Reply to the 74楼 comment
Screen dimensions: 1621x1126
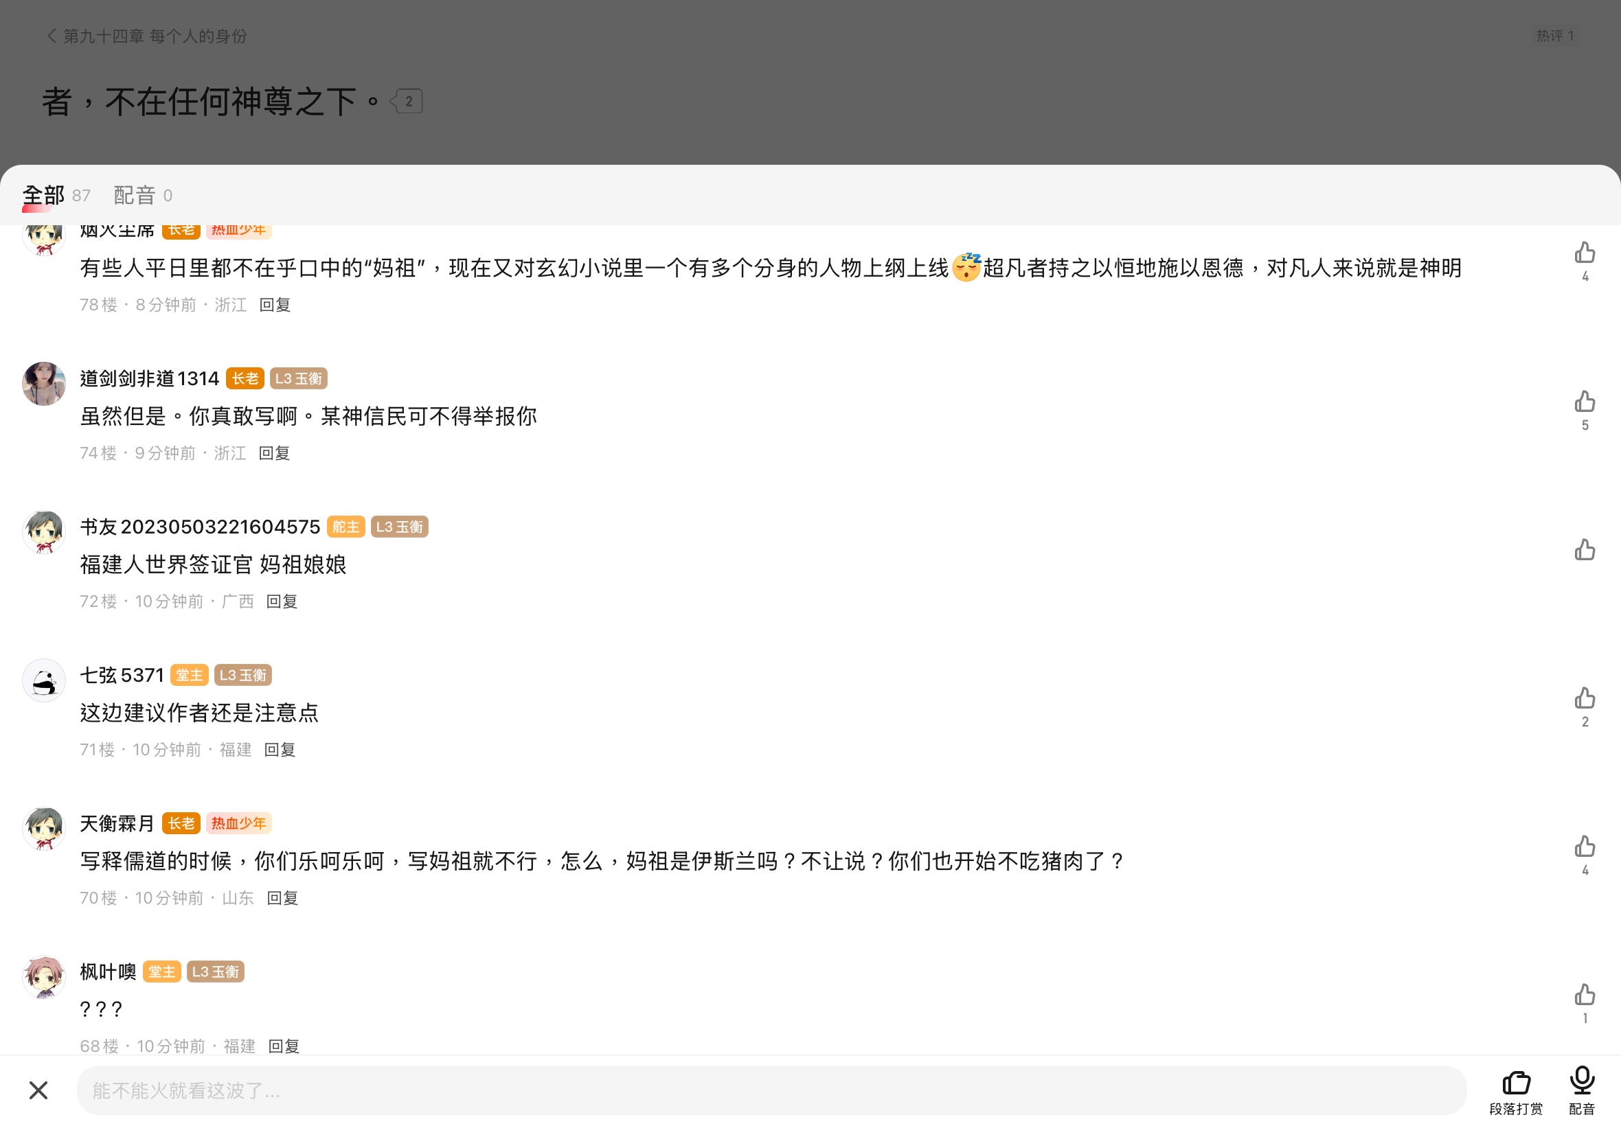[x=275, y=453]
